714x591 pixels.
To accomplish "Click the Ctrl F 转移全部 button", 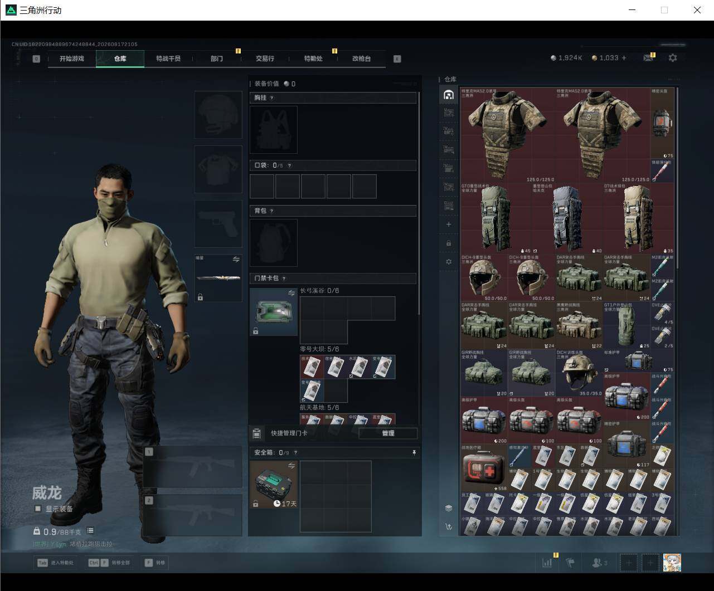I will [x=109, y=563].
